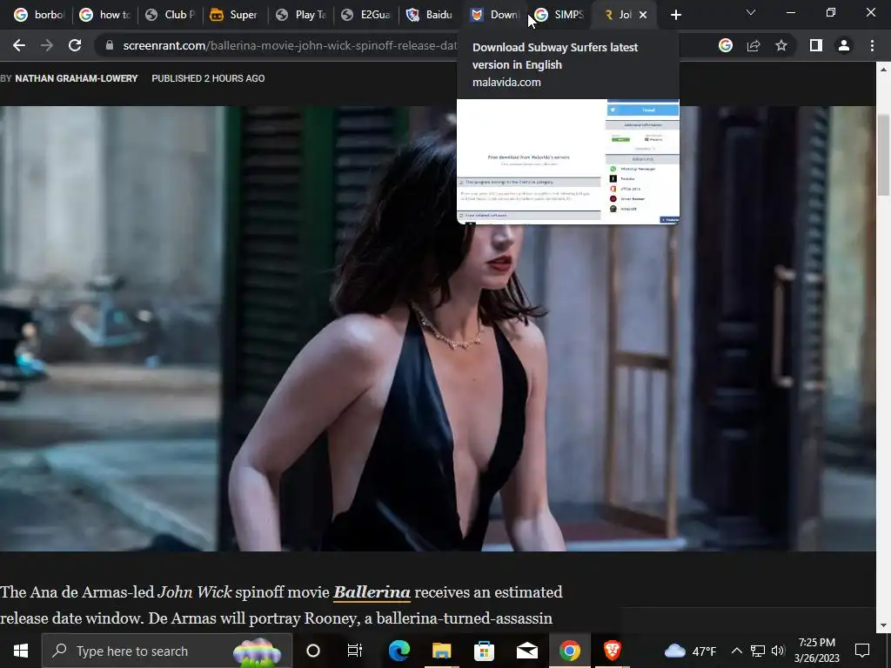
Task: Open Microsoft Store from taskbar
Action: pos(484,651)
